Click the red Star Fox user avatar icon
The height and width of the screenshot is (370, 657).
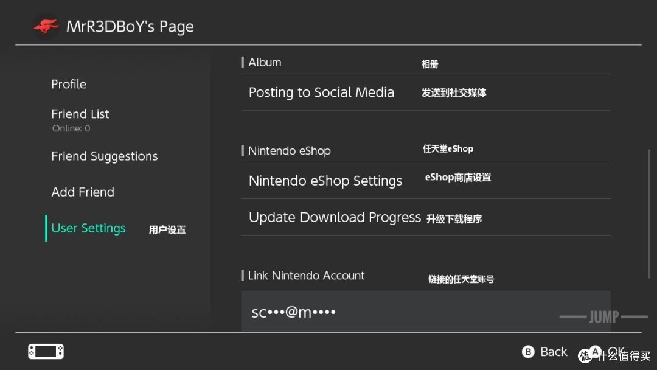coord(46,26)
